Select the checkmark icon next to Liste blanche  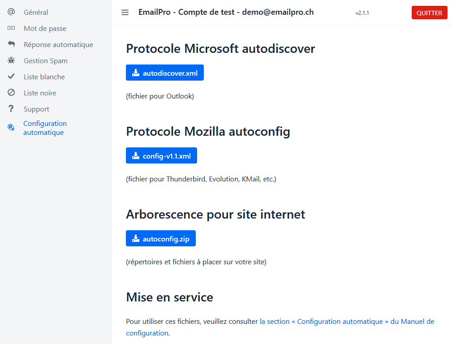pyautogui.click(x=10, y=76)
